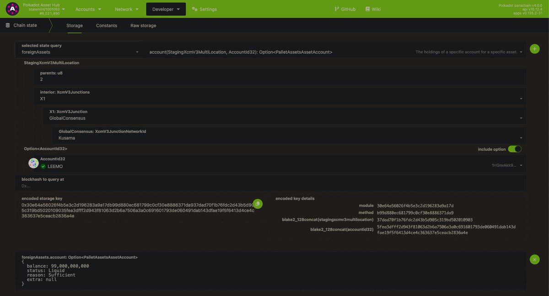The height and width of the screenshot is (296, 549).
Task: Click the green verified badge by LEEMO
Action: (43, 166)
